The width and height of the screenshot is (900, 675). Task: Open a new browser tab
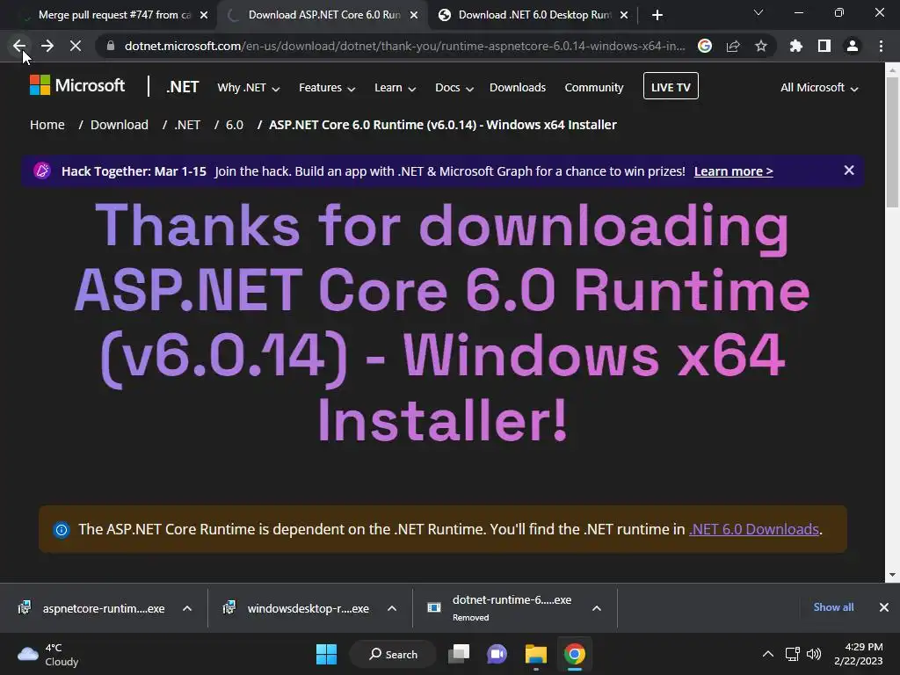click(657, 15)
